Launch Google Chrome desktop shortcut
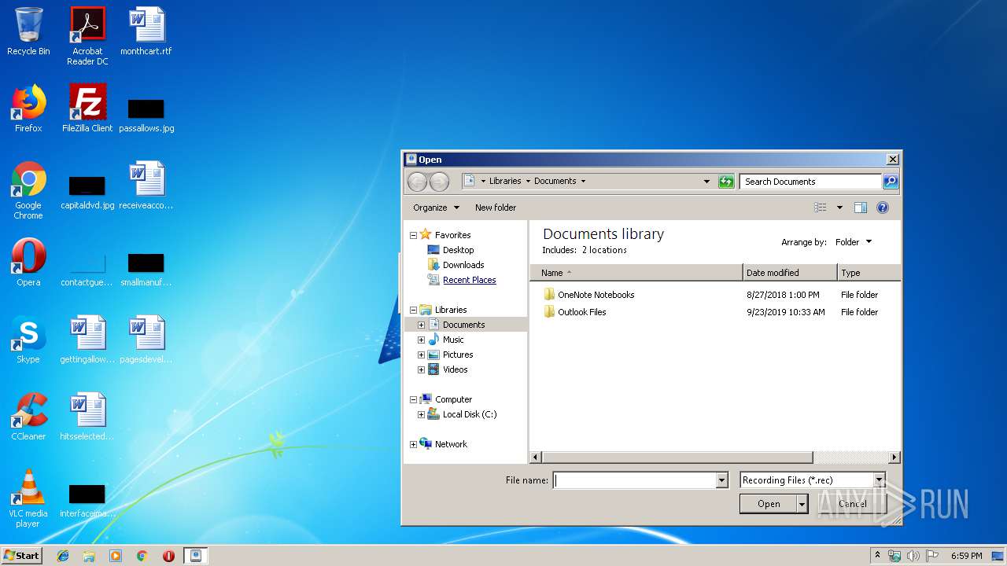This screenshot has height=566, width=1007. 28,190
